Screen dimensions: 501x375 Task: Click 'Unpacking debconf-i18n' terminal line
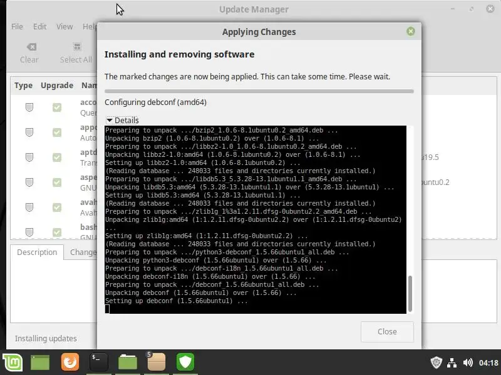coord(210,276)
